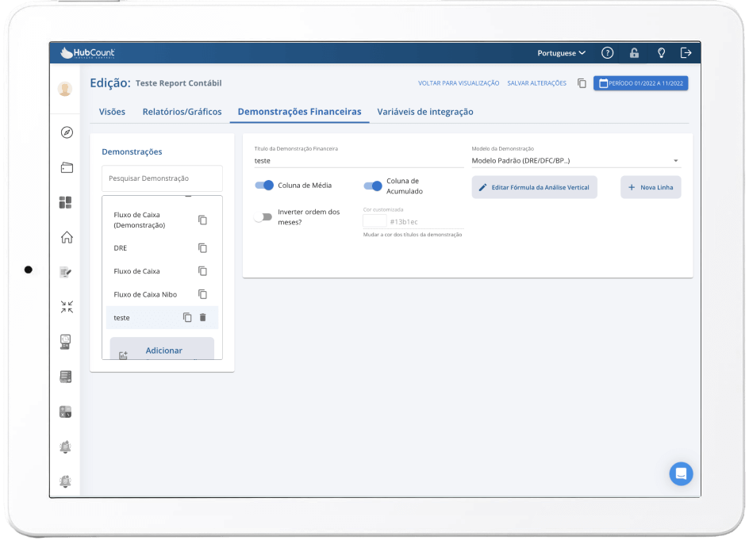749x540 pixels.
Task: Click the custom color swatch box
Action: tap(375, 221)
